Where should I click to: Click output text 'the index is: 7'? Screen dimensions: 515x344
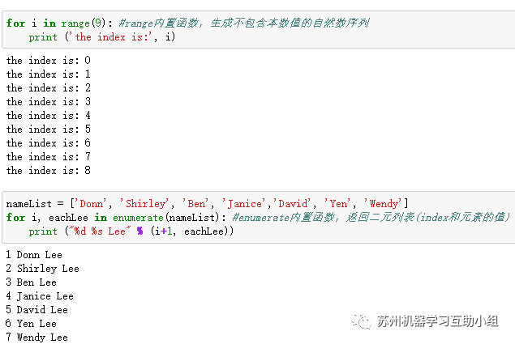(x=49, y=157)
